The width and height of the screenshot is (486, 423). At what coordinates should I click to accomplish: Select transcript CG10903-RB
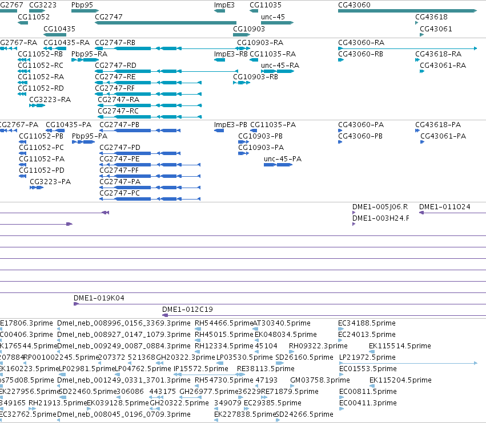(x=256, y=77)
